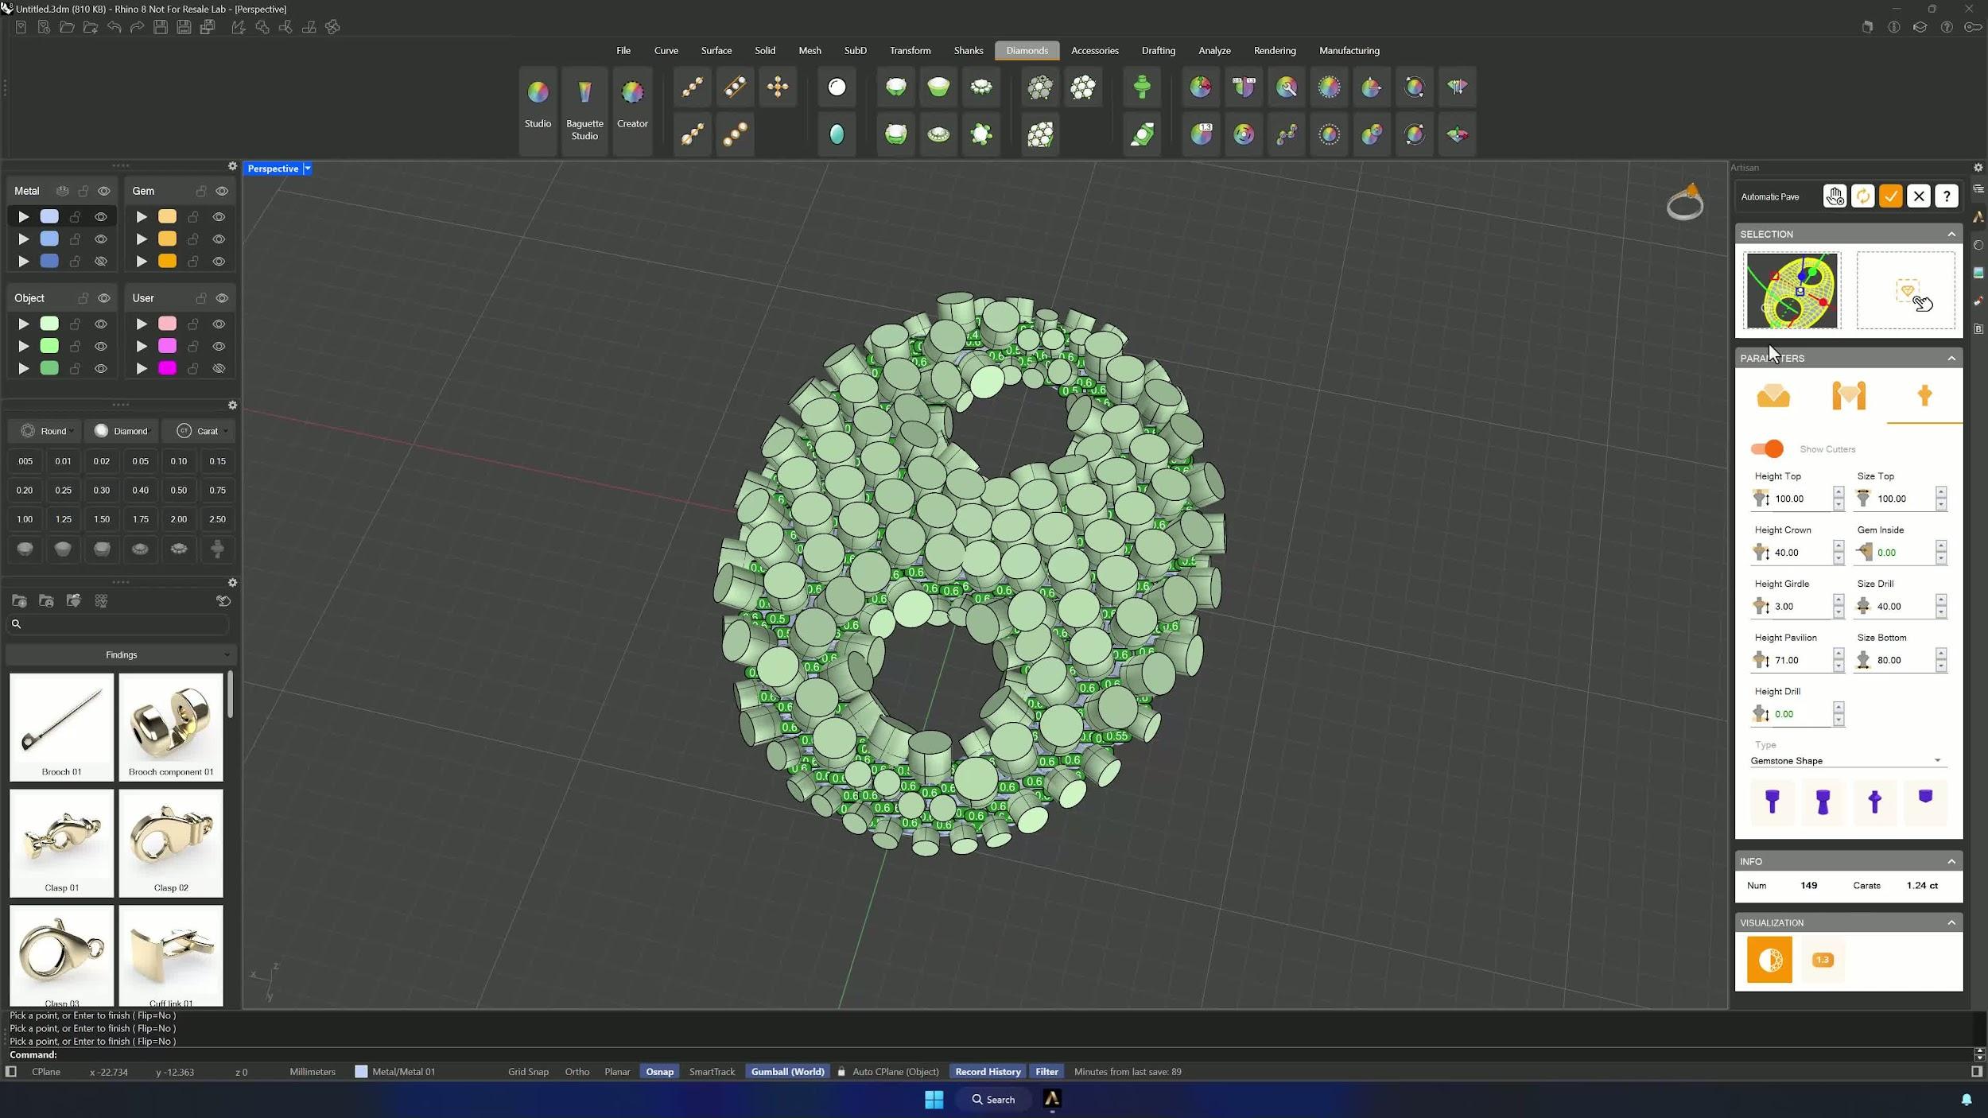The height and width of the screenshot is (1118, 1988).
Task: Click the orange gem visualization icon
Action: click(x=1769, y=960)
